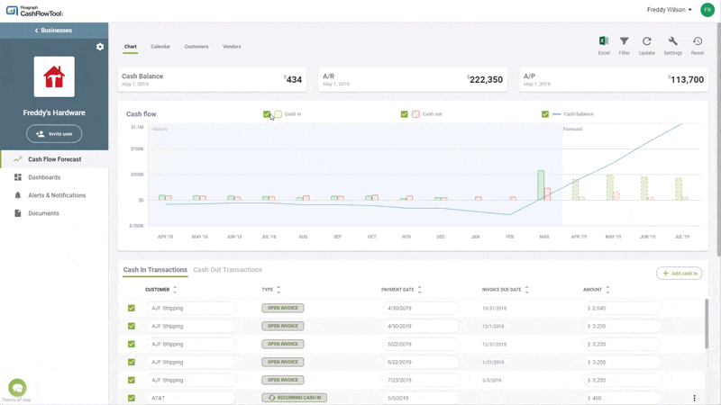Open Freddy Wilson account dropdown
721x405 pixels.
[x=669, y=10]
